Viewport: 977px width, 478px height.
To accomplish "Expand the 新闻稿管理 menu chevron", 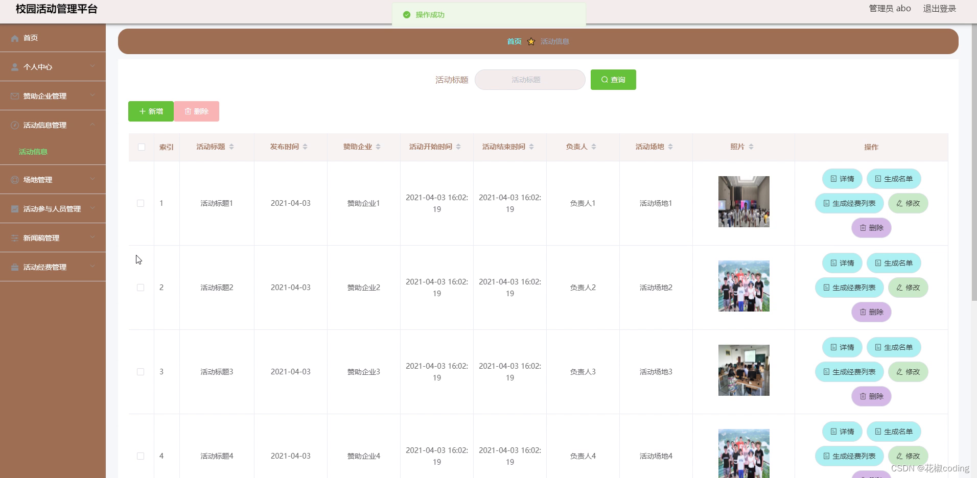I will [x=92, y=237].
